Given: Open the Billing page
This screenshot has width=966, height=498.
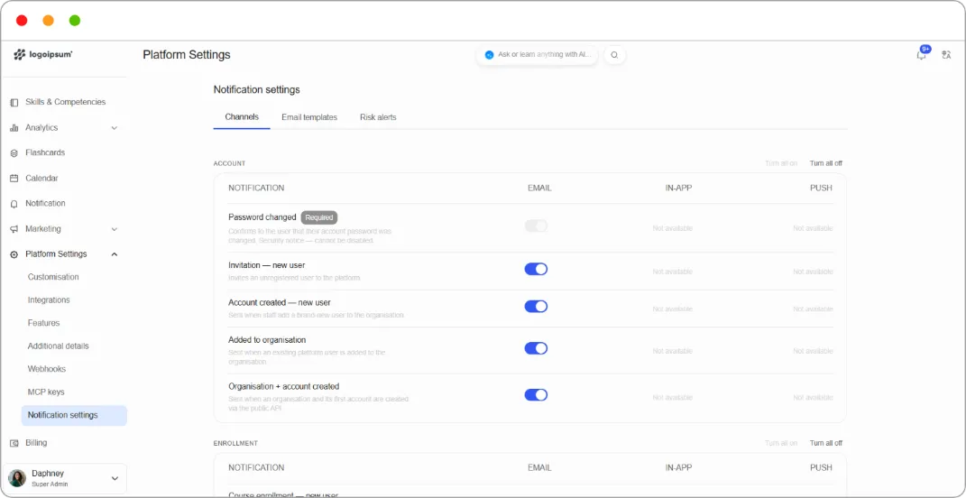Looking at the screenshot, I should coord(36,443).
